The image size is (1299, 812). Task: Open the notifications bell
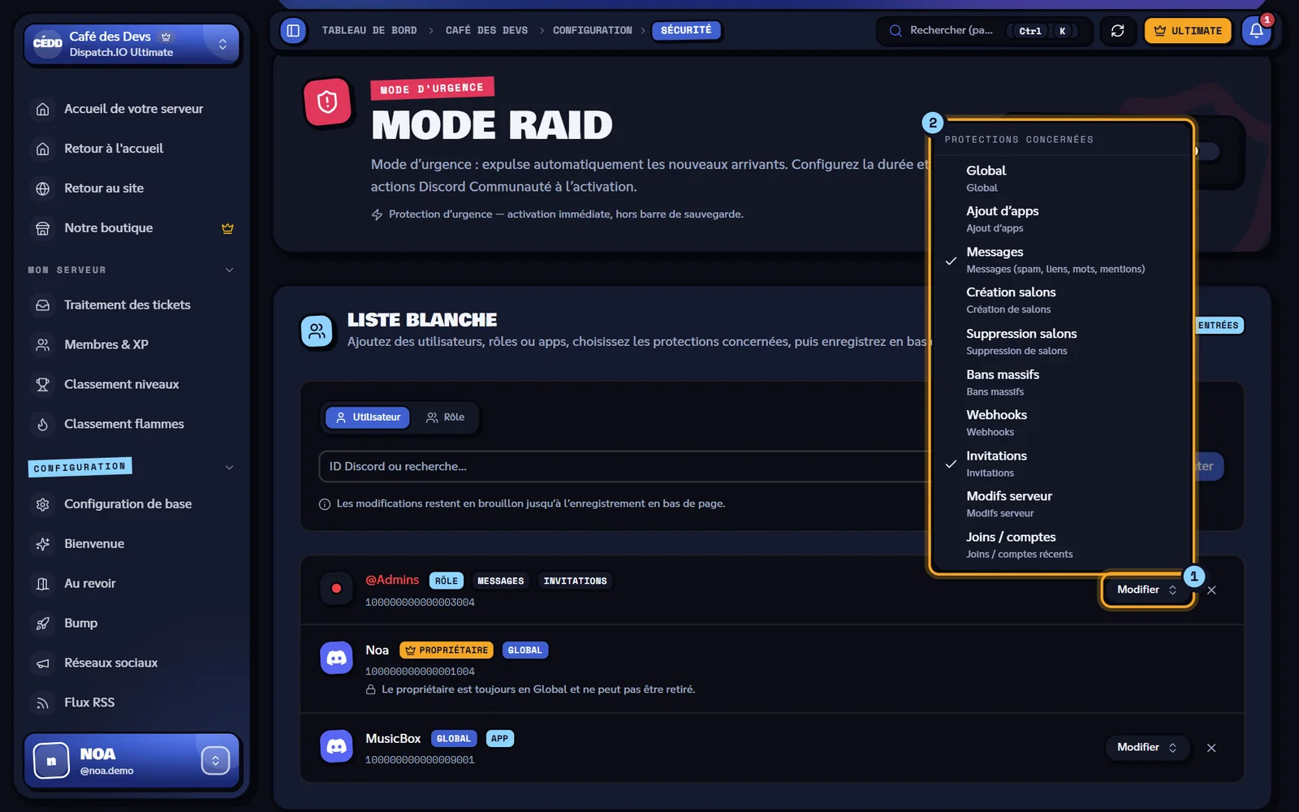[x=1256, y=31]
